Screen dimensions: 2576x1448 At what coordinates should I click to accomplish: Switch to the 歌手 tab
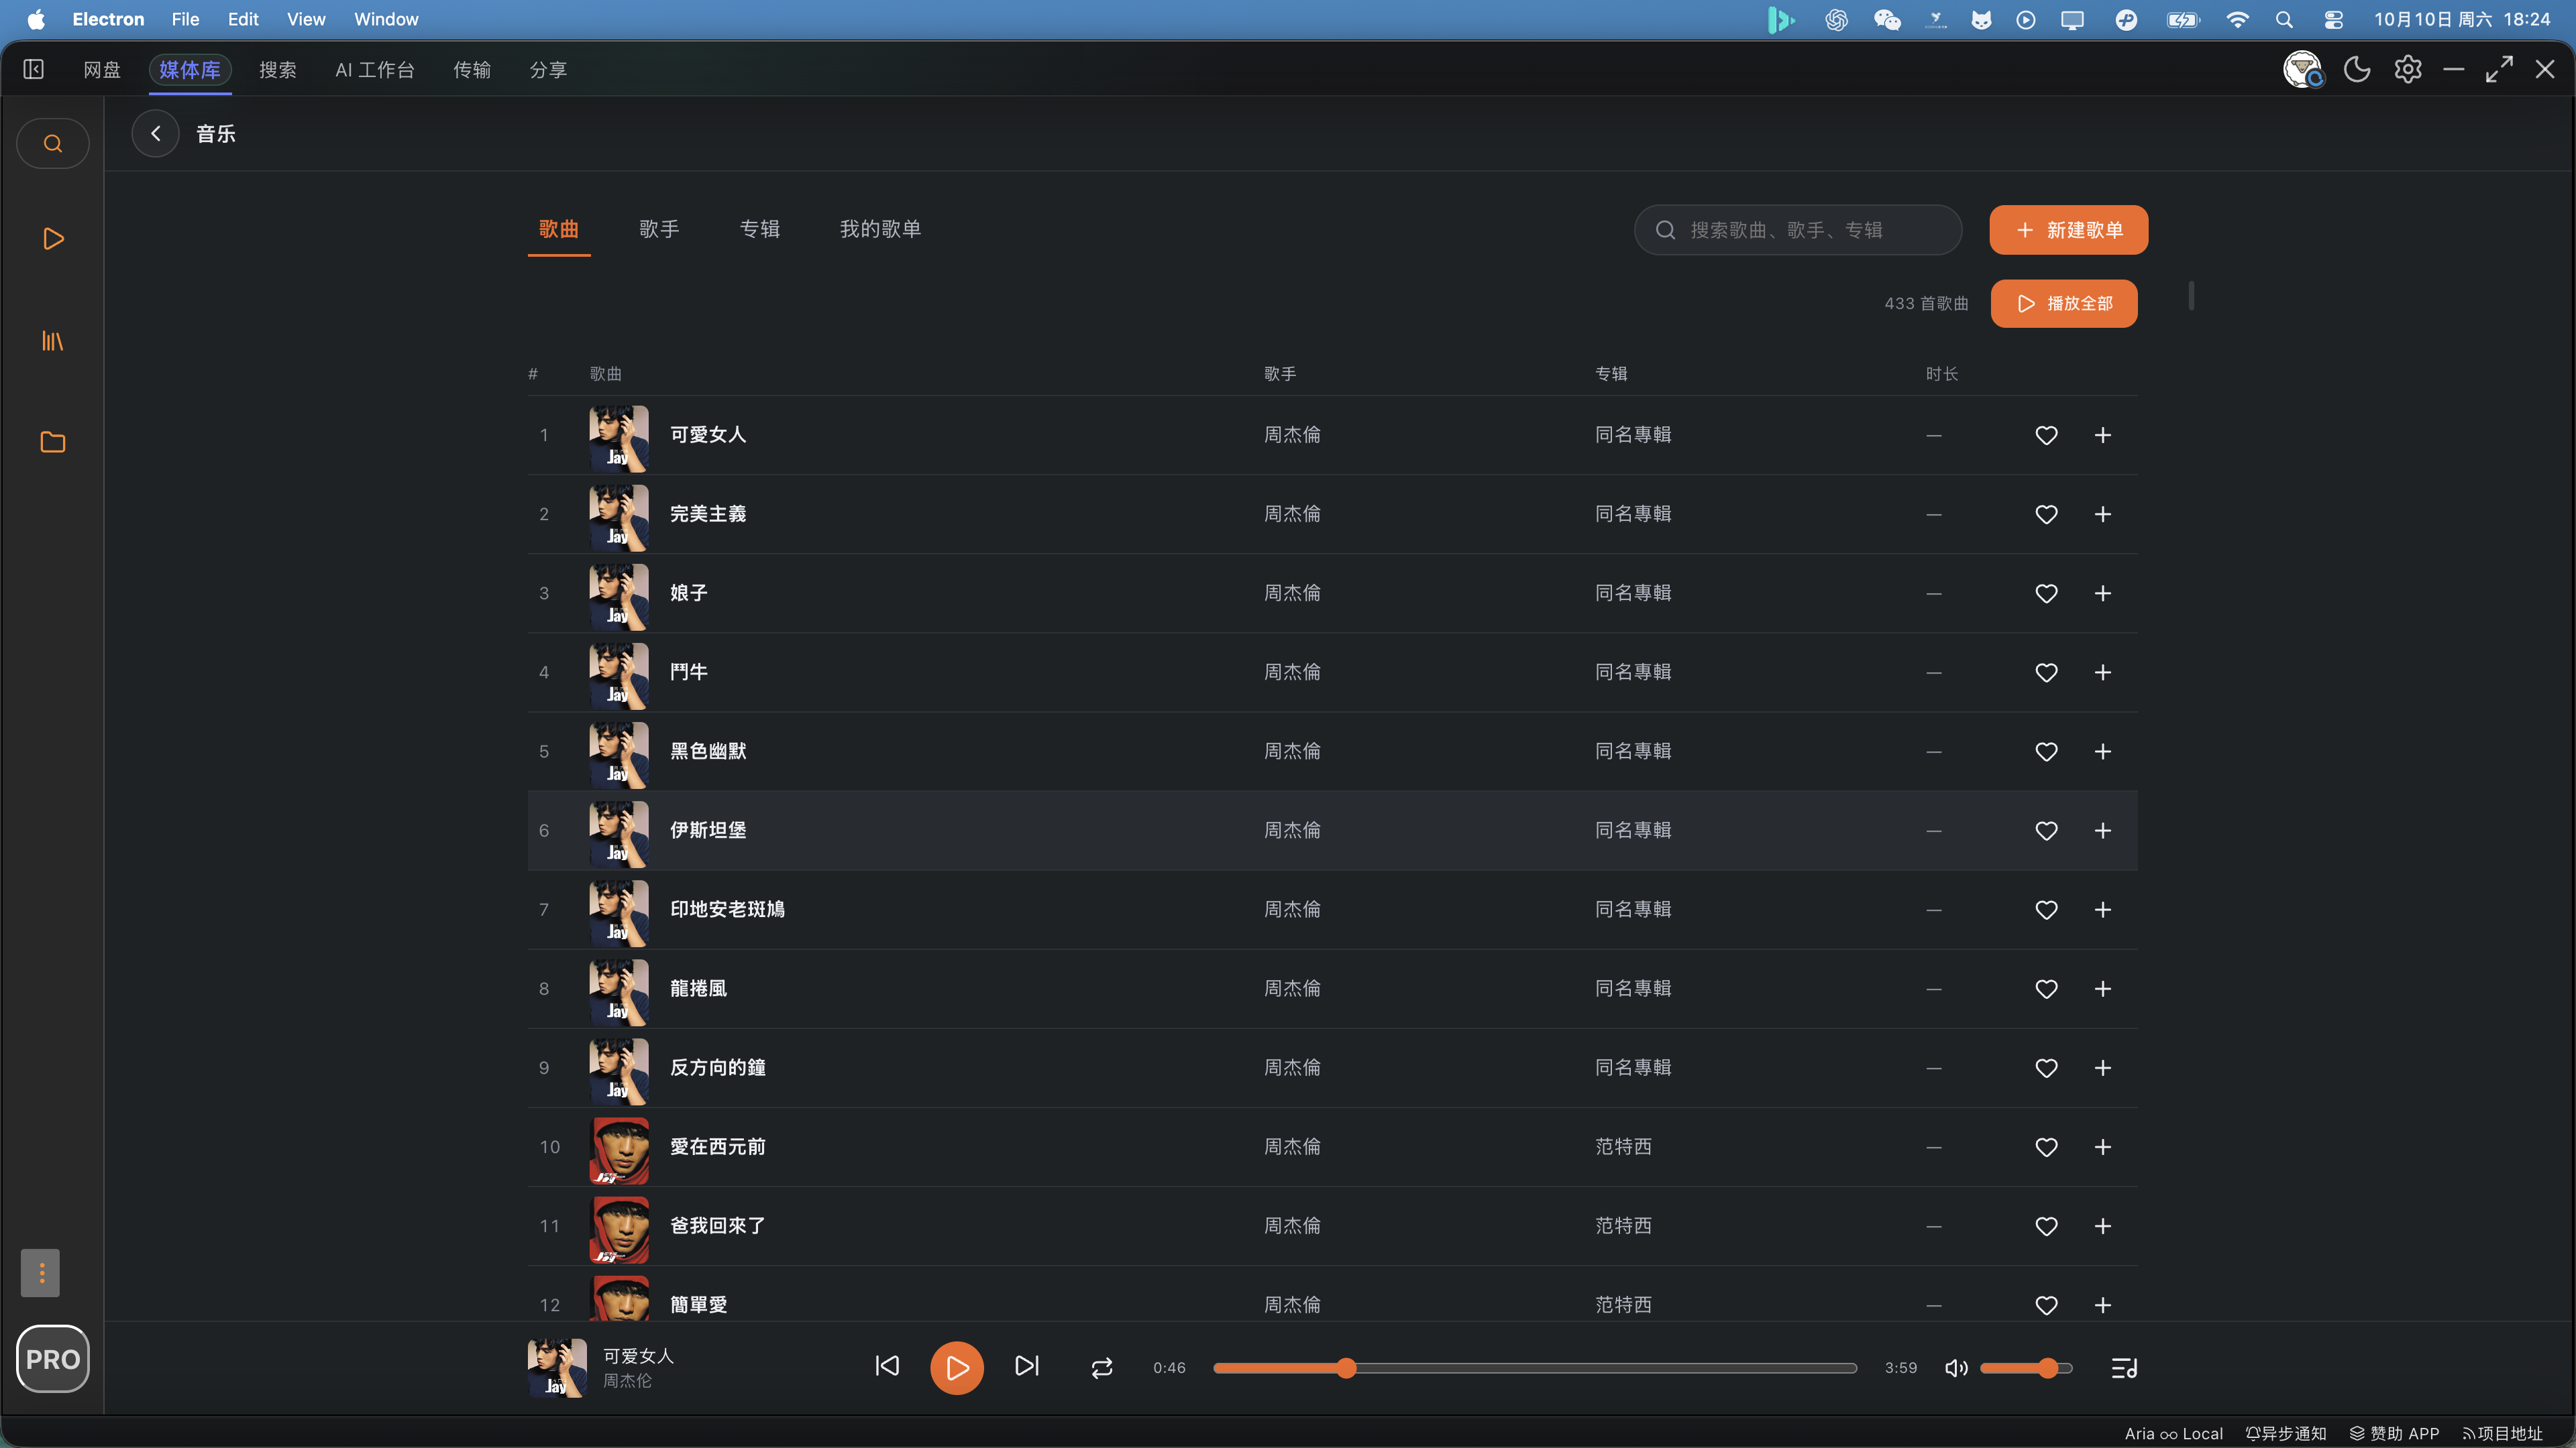click(659, 229)
